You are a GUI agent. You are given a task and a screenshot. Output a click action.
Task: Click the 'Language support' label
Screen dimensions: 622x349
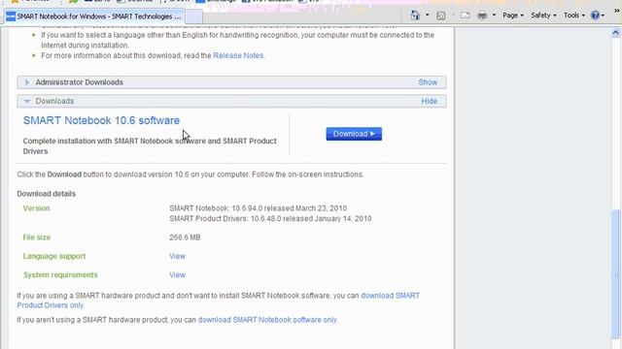tap(54, 256)
